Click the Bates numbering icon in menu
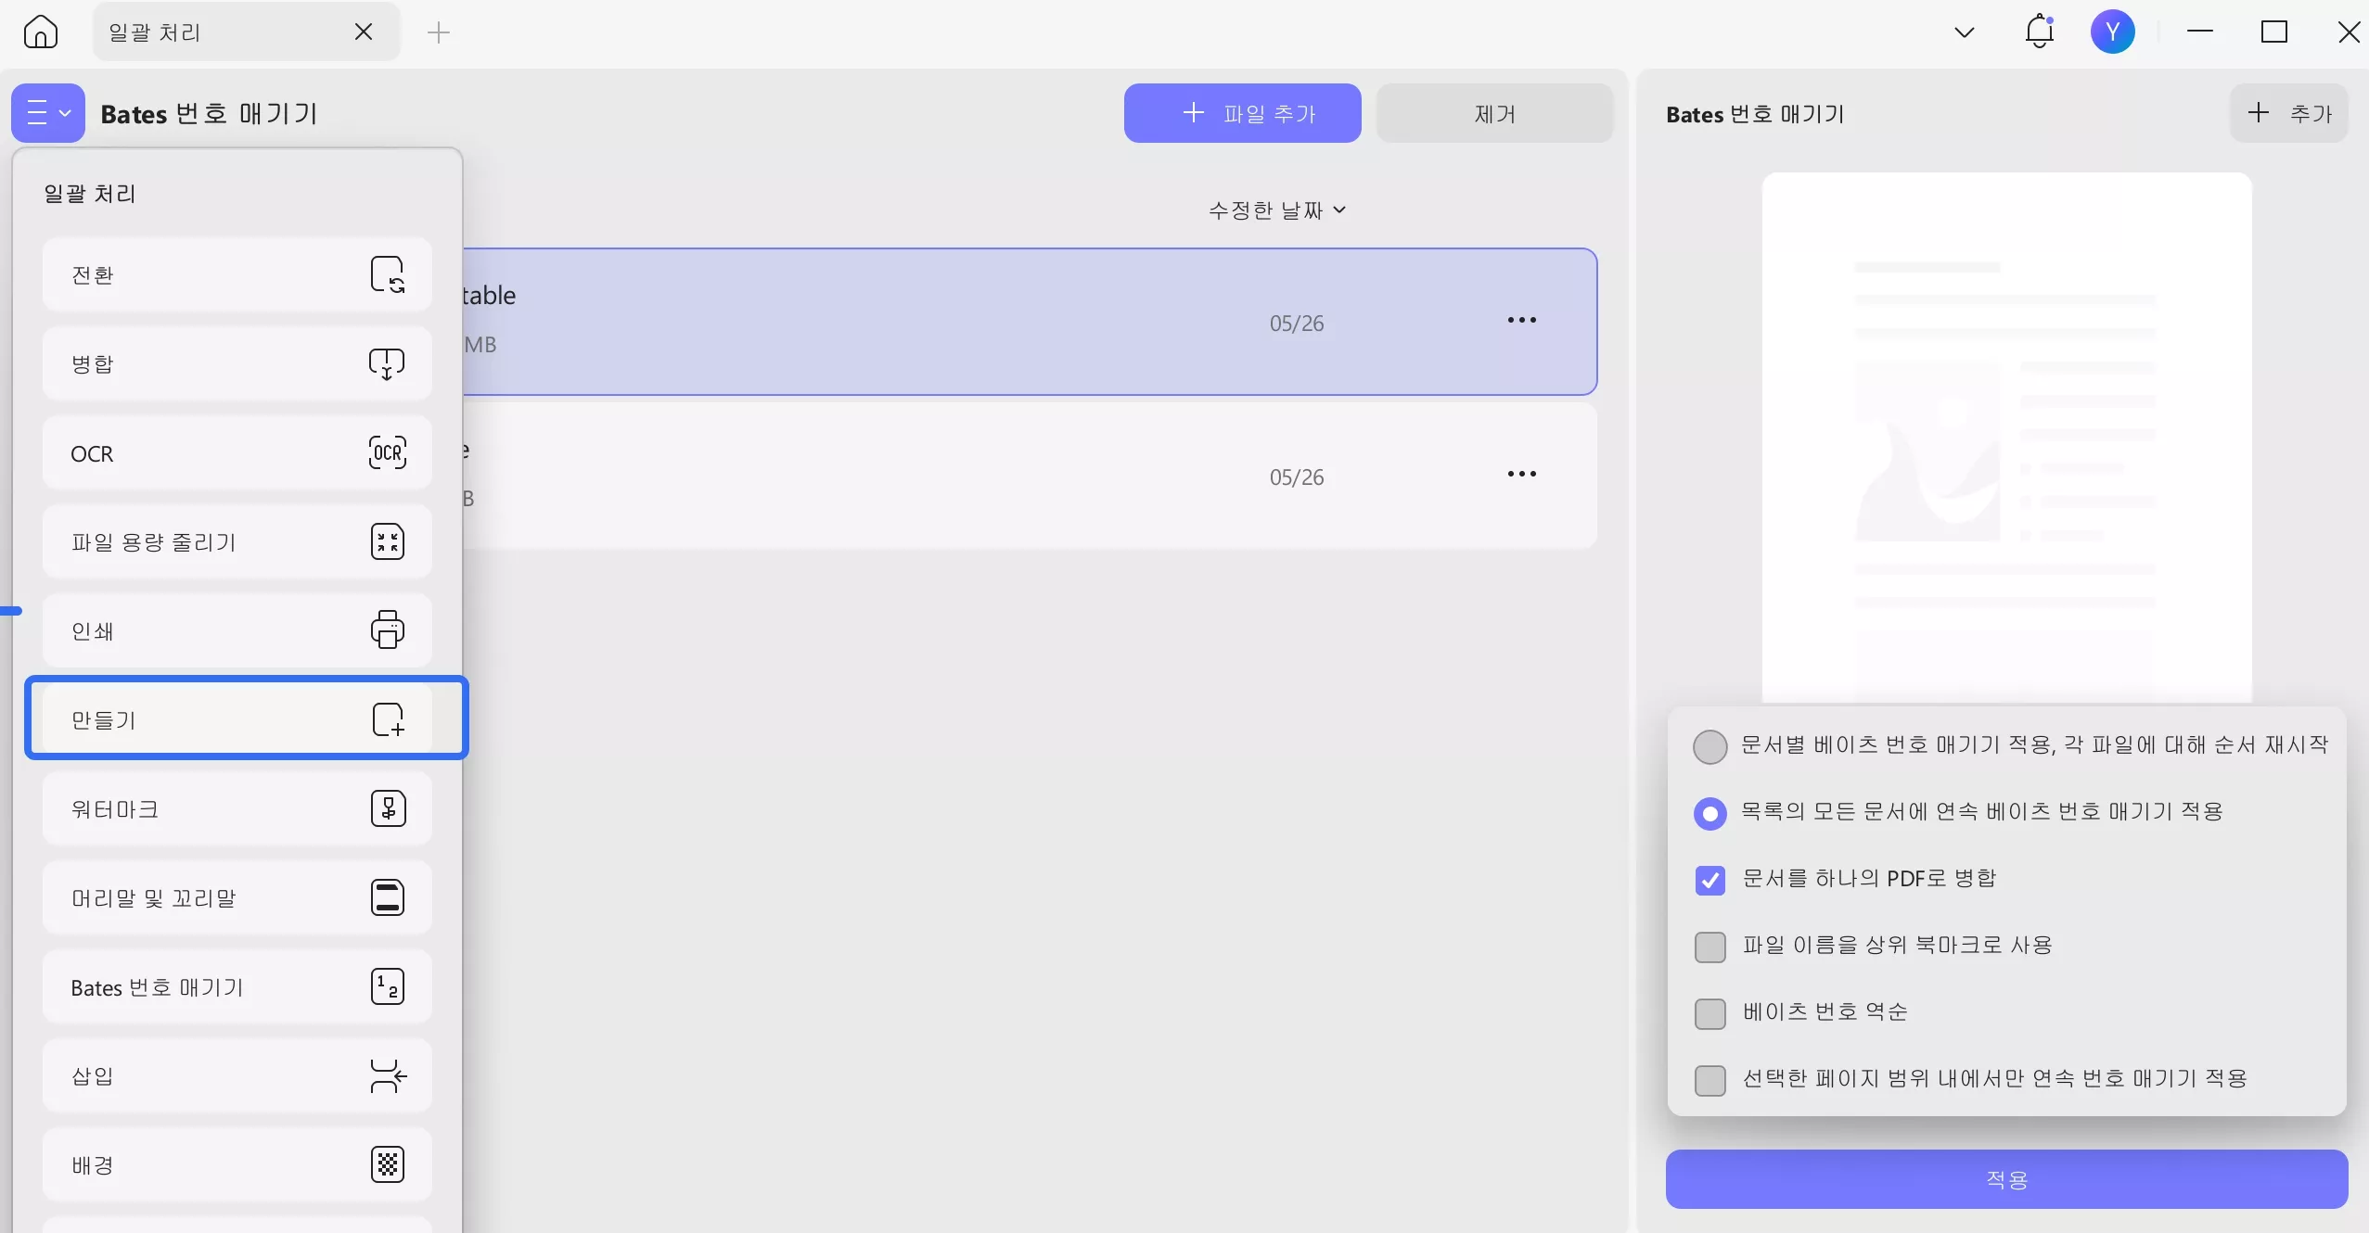 point(387,986)
